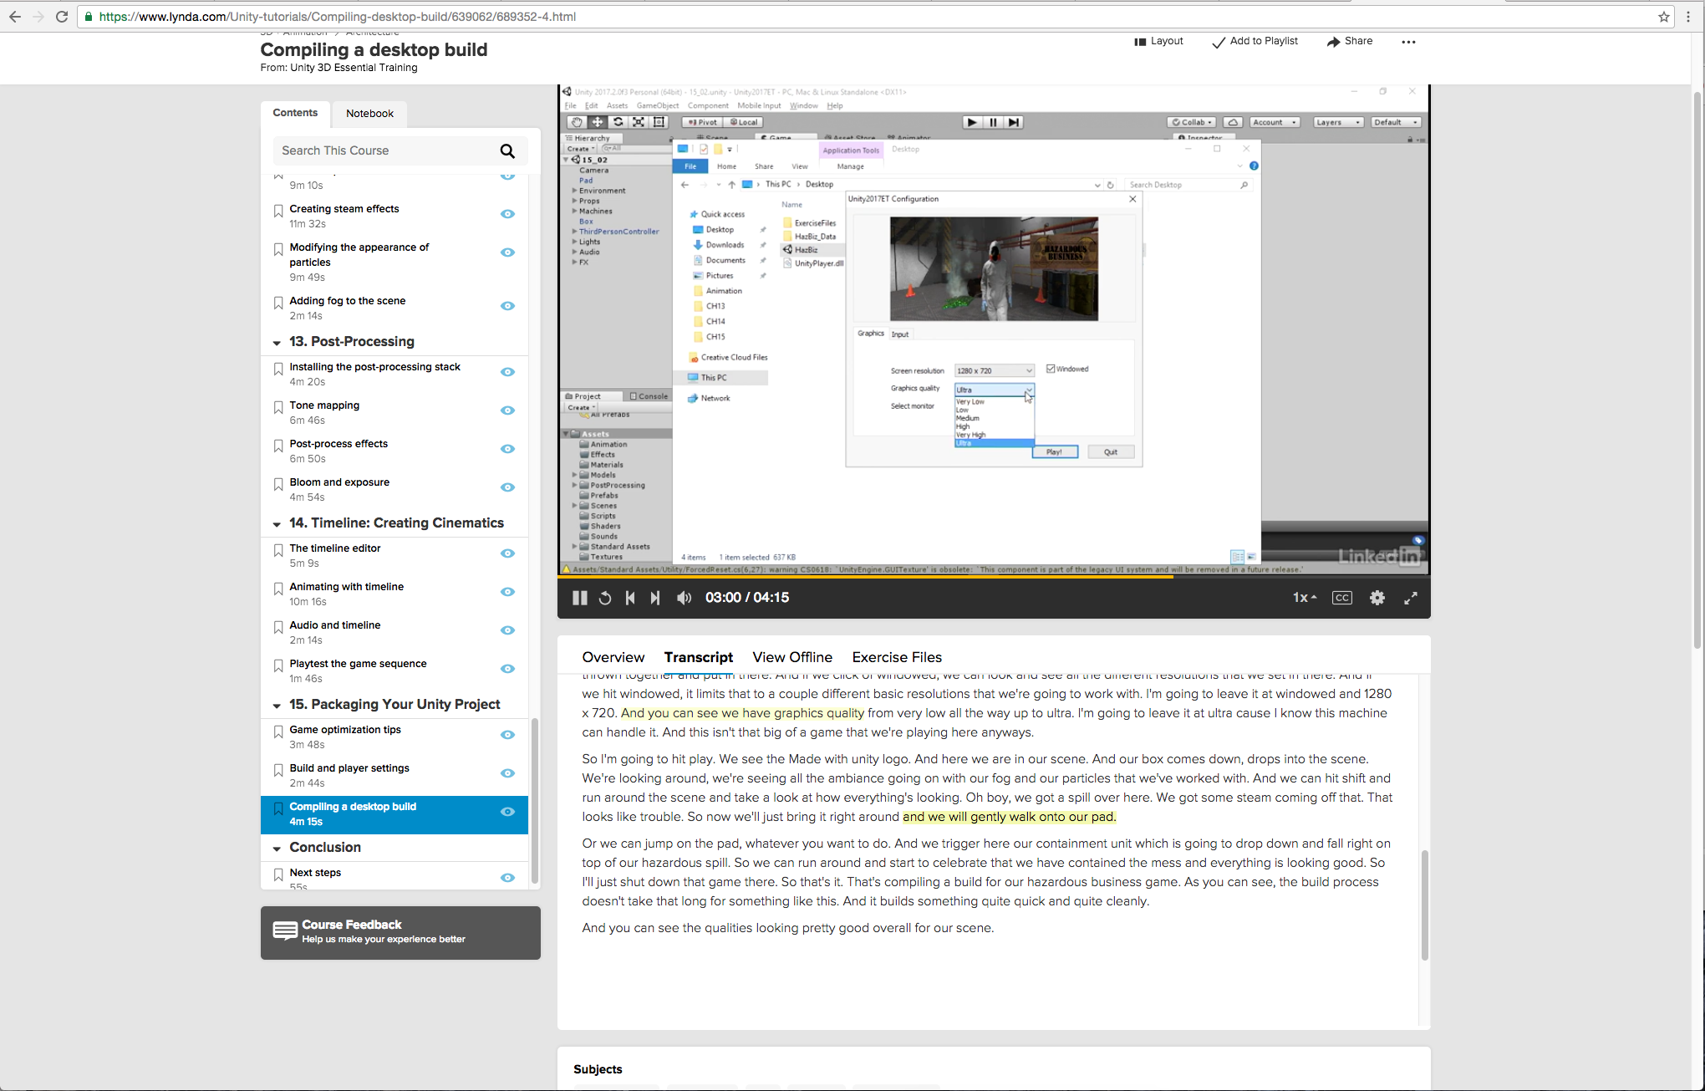Bookmark Creating steam effects lesson
The width and height of the screenshot is (1705, 1091).
click(x=278, y=211)
